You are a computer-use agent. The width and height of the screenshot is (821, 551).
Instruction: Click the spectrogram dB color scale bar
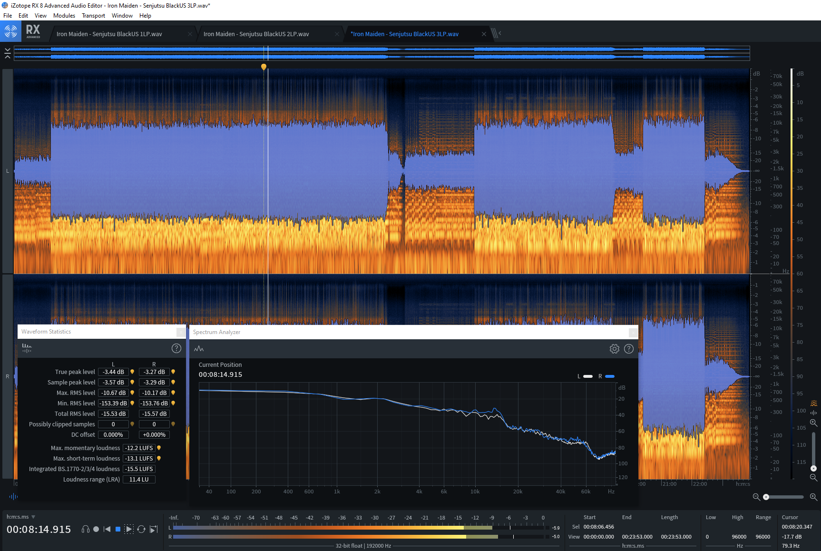792,274
